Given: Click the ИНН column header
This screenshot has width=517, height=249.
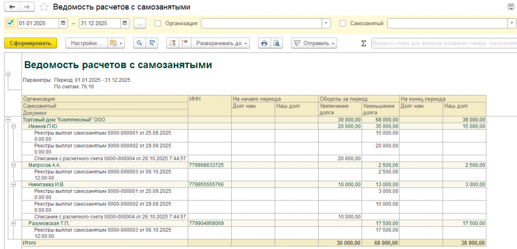Looking at the screenshot, I should [210, 106].
